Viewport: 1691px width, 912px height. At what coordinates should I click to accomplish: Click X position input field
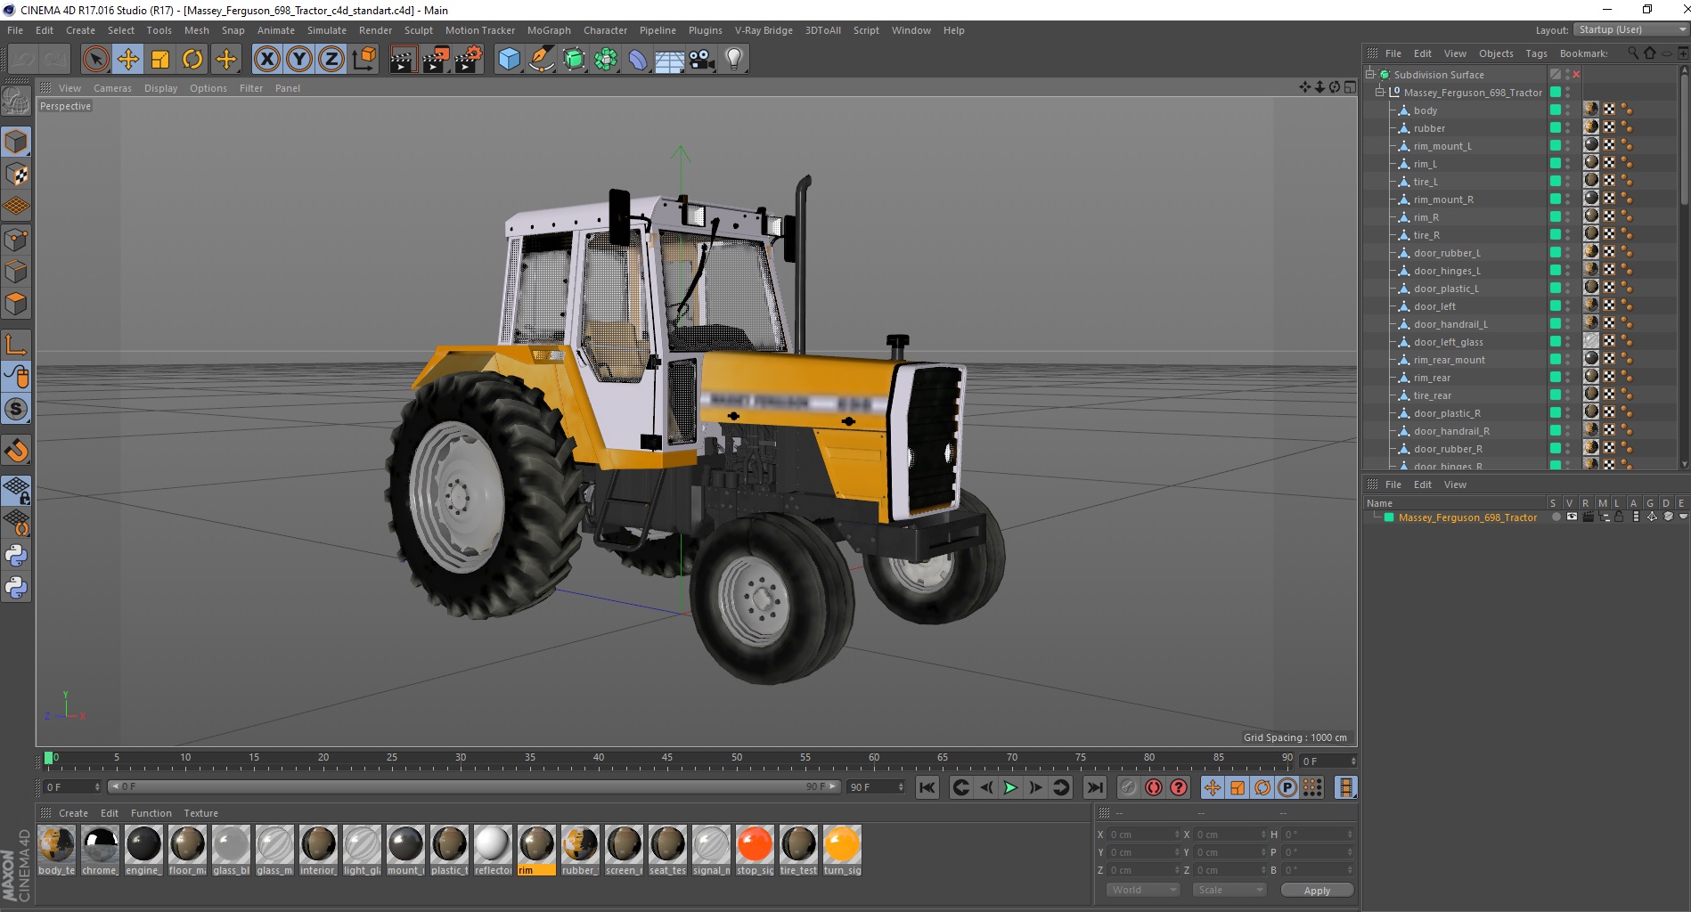tap(1145, 835)
